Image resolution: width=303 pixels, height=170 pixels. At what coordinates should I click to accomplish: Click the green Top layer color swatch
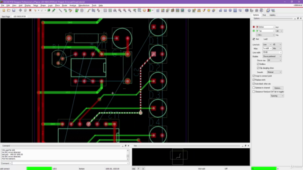[254, 31]
